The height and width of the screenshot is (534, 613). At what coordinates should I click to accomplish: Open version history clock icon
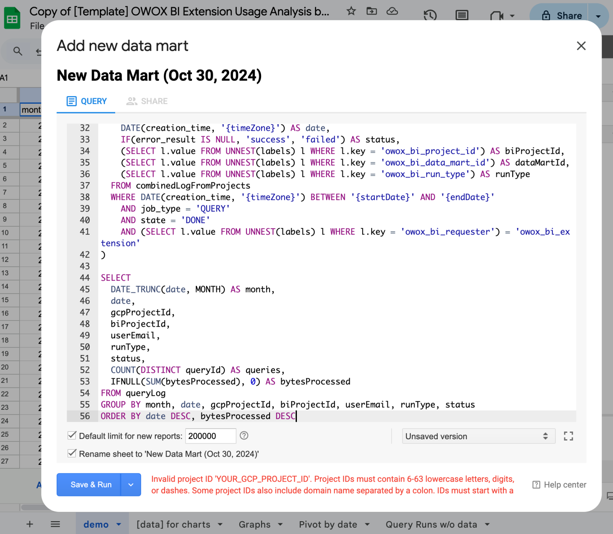[430, 16]
